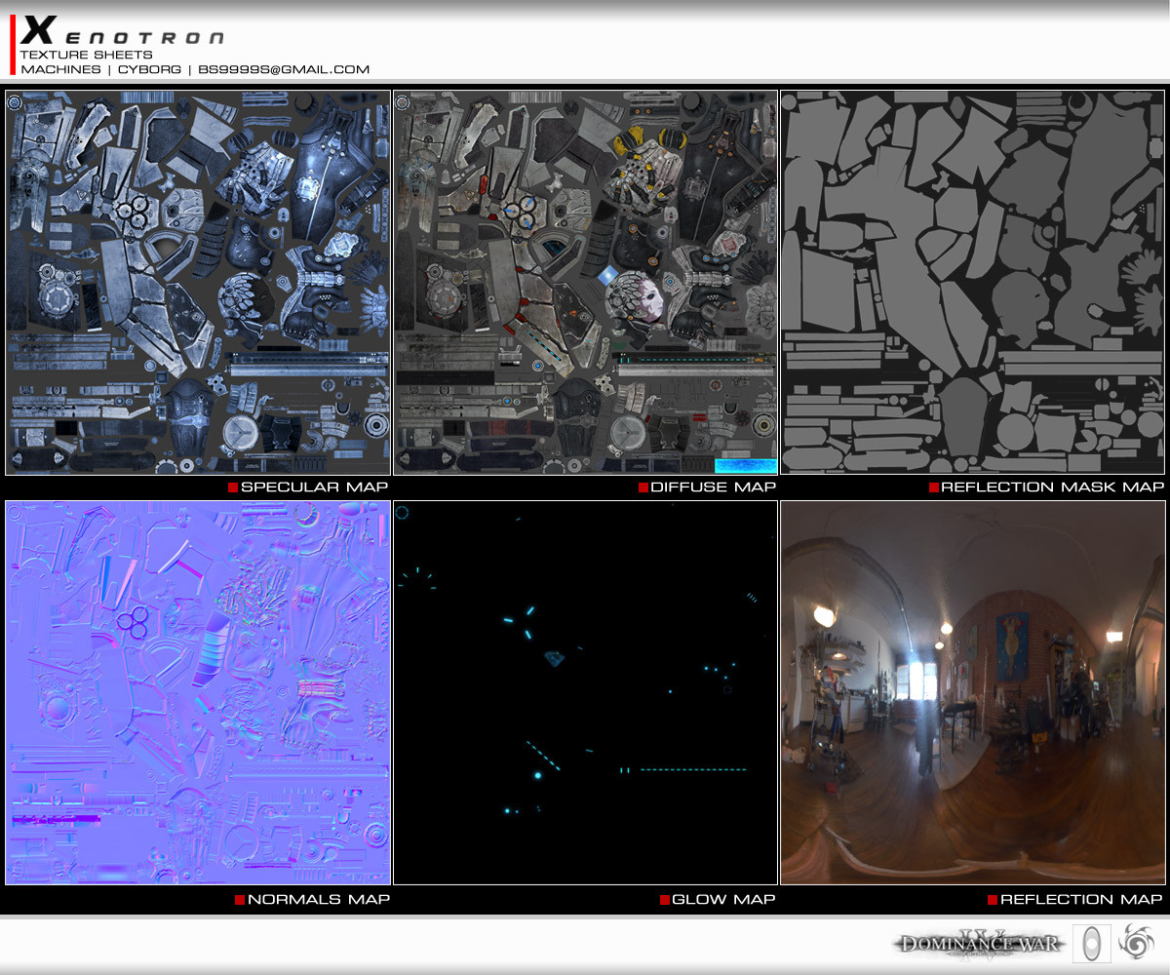Screen dimensions: 1170x975
Task: Click the rounded badge icon beside Dominance War
Action: 1091,943
